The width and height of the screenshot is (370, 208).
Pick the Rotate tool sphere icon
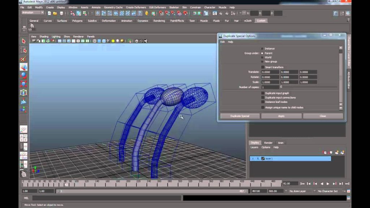click(23, 75)
